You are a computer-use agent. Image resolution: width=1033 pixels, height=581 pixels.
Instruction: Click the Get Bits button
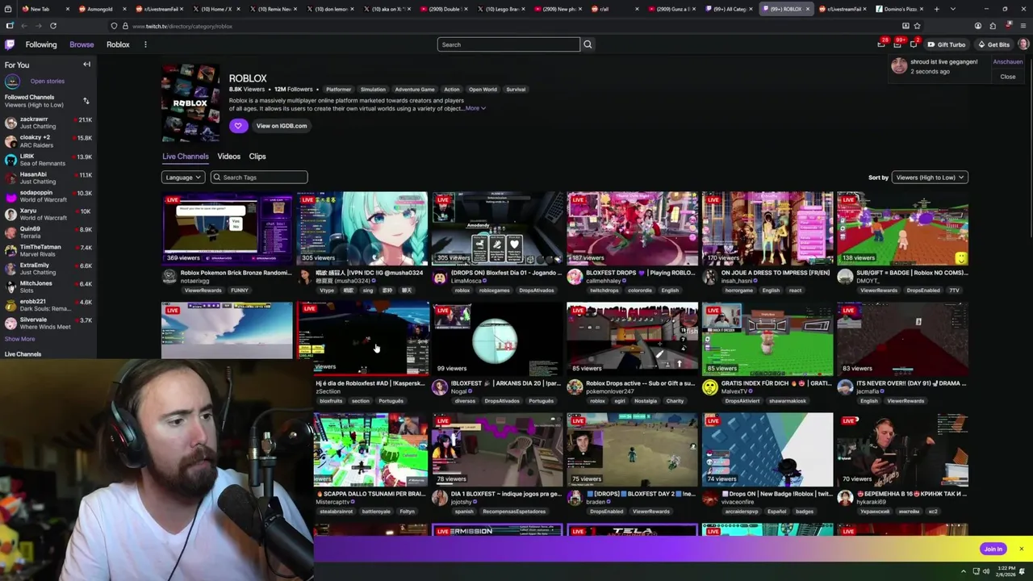[x=993, y=44]
